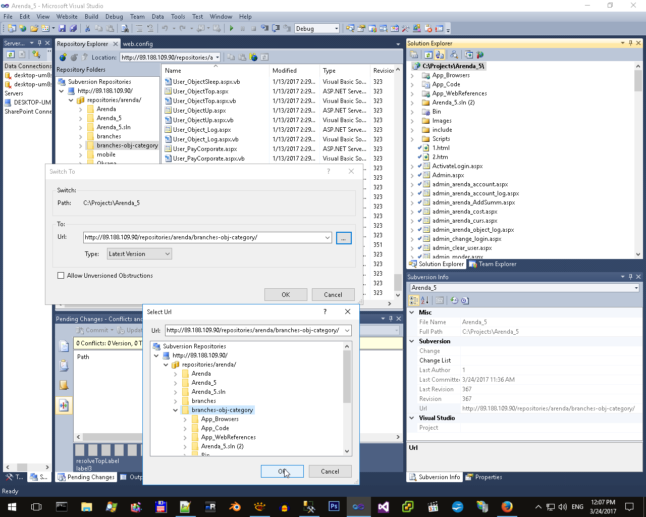The height and width of the screenshot is (517, 646).
Task: Click the Cut scissors toolbar icon
Action: click(87, 28)
